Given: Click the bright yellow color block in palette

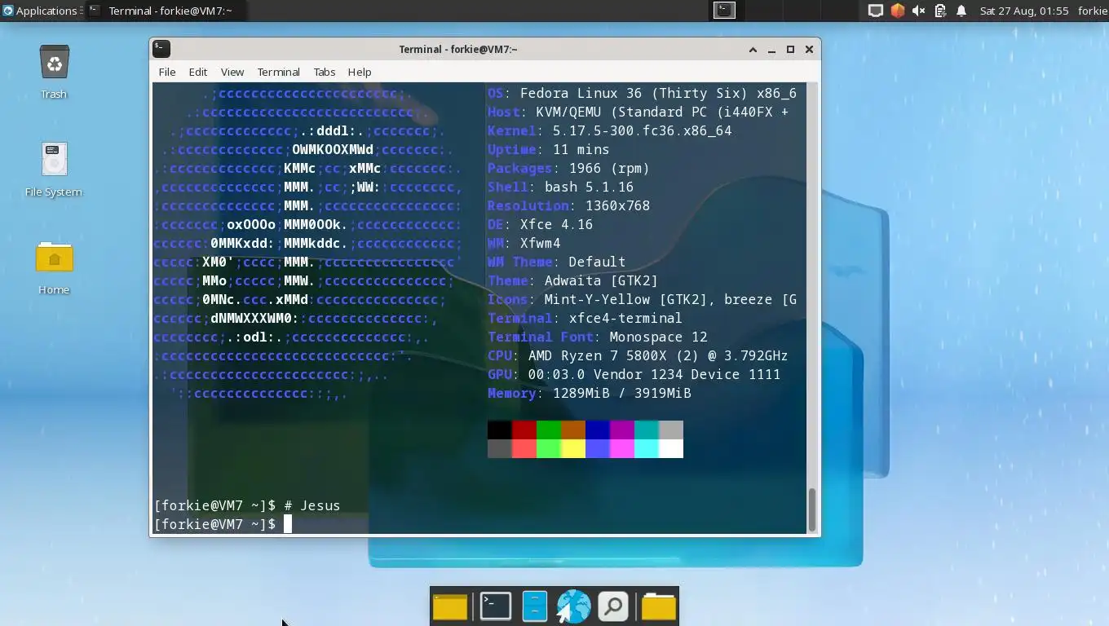Looking at the screenshot, I should coord(573,448).
